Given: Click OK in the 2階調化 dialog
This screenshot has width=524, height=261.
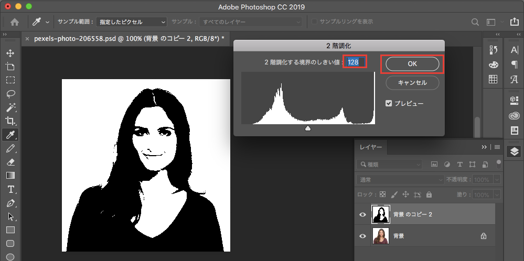Looking at the screenshot, I should 412,63.
